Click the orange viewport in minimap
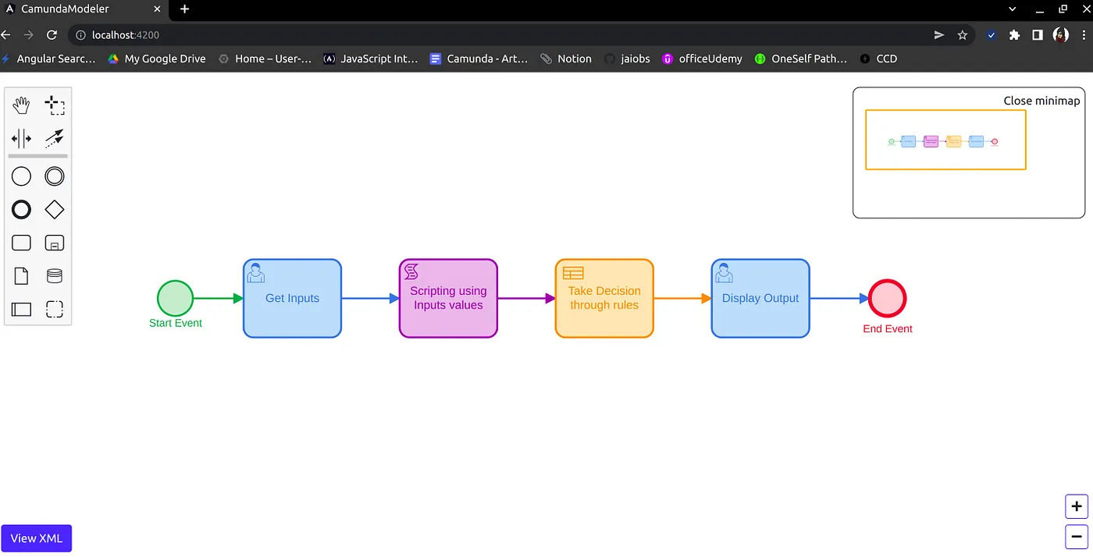The width and height of the screenshot is (1093, 557). click(x=945, y=140)
